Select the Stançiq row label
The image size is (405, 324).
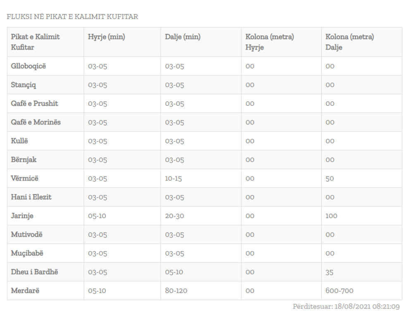[24, 85]
